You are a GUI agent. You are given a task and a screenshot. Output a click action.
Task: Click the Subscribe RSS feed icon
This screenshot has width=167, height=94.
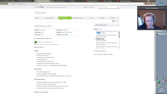113,21
